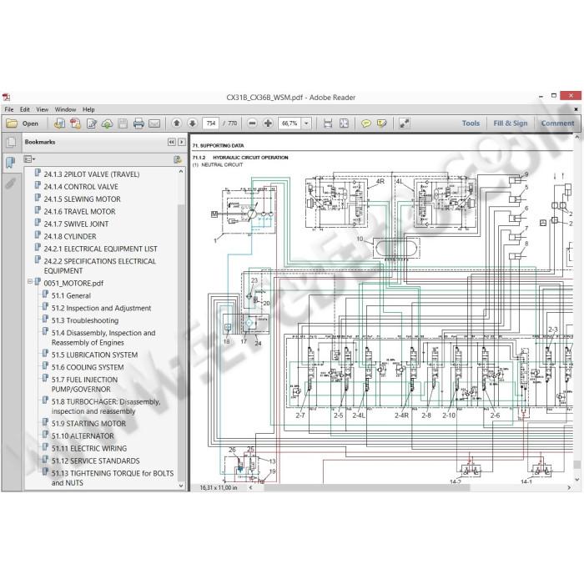
Task: Click the convert file to PDF online icon
Action: click(x=59, y=123)
